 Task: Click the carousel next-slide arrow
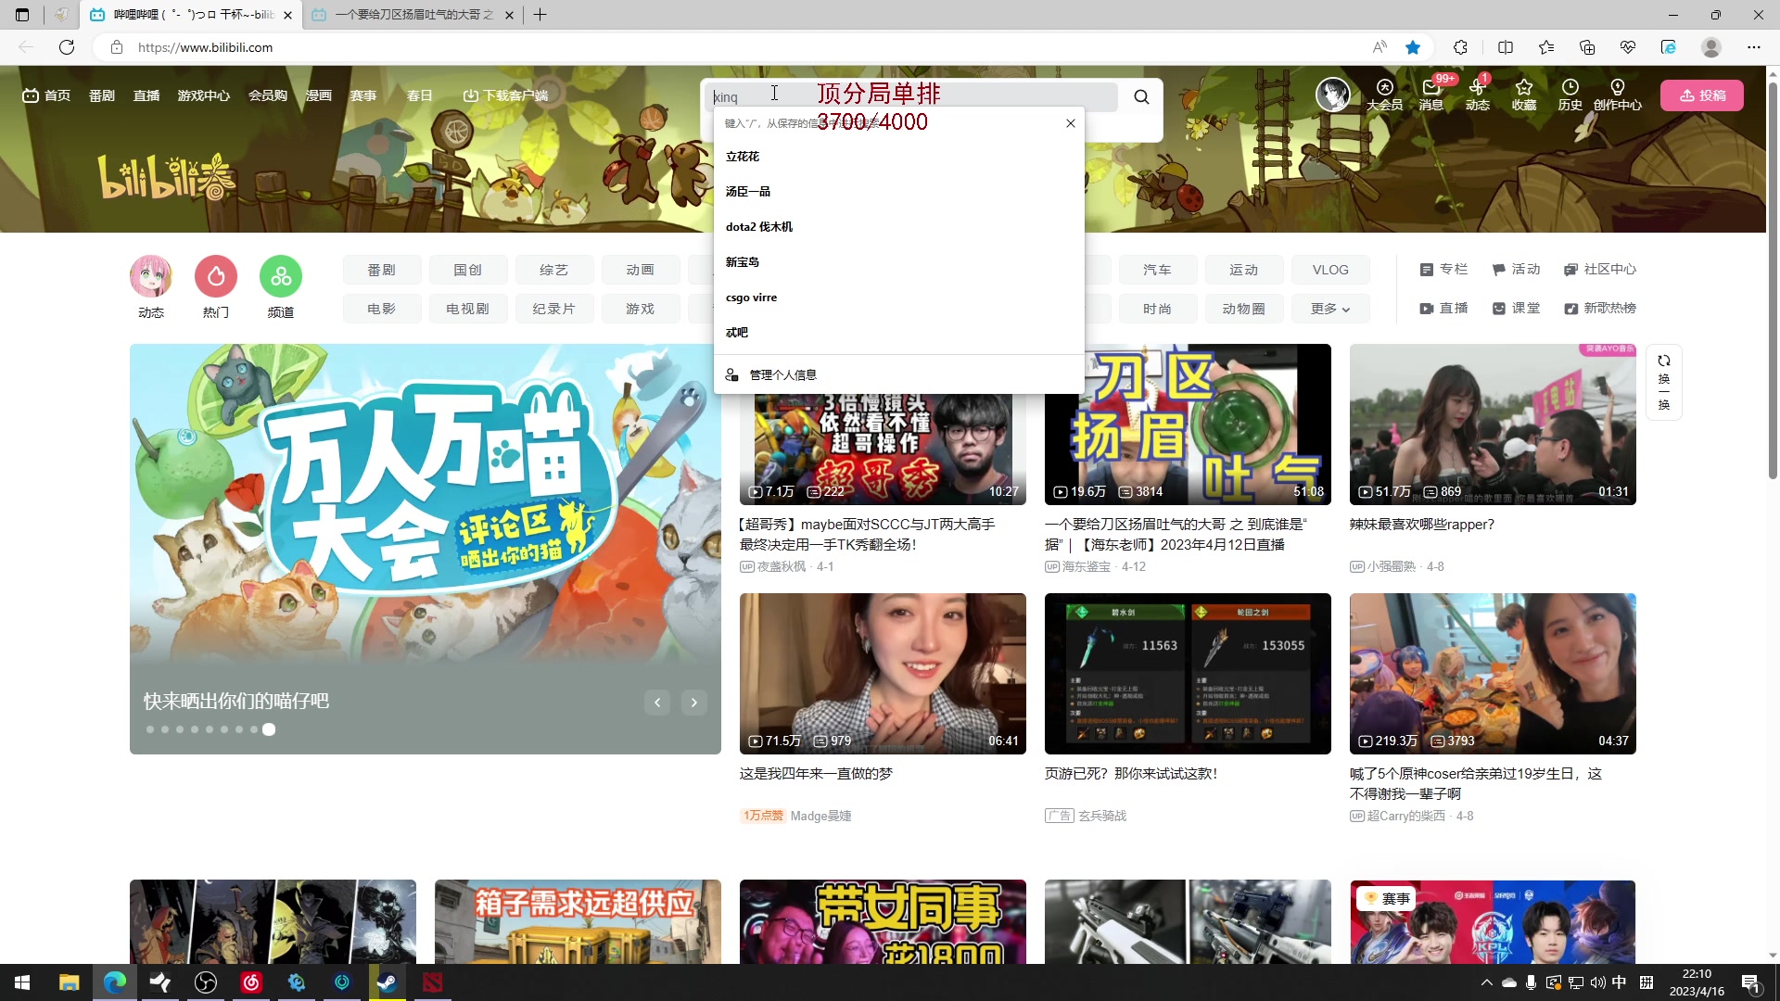pos(693,703)
